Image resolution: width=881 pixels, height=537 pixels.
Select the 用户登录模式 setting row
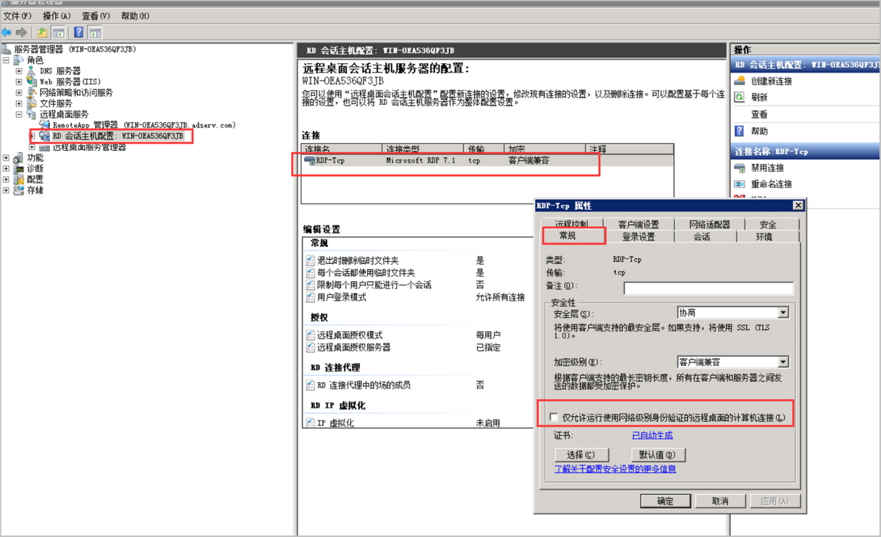pos(415,297)
